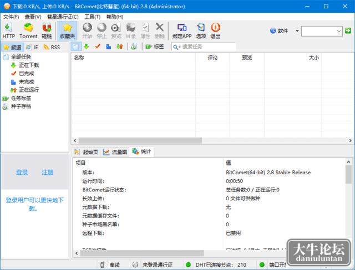Screen dimensions: 355x270
Task: Open a Torrent file via toolbar
Action: [28, 30]
